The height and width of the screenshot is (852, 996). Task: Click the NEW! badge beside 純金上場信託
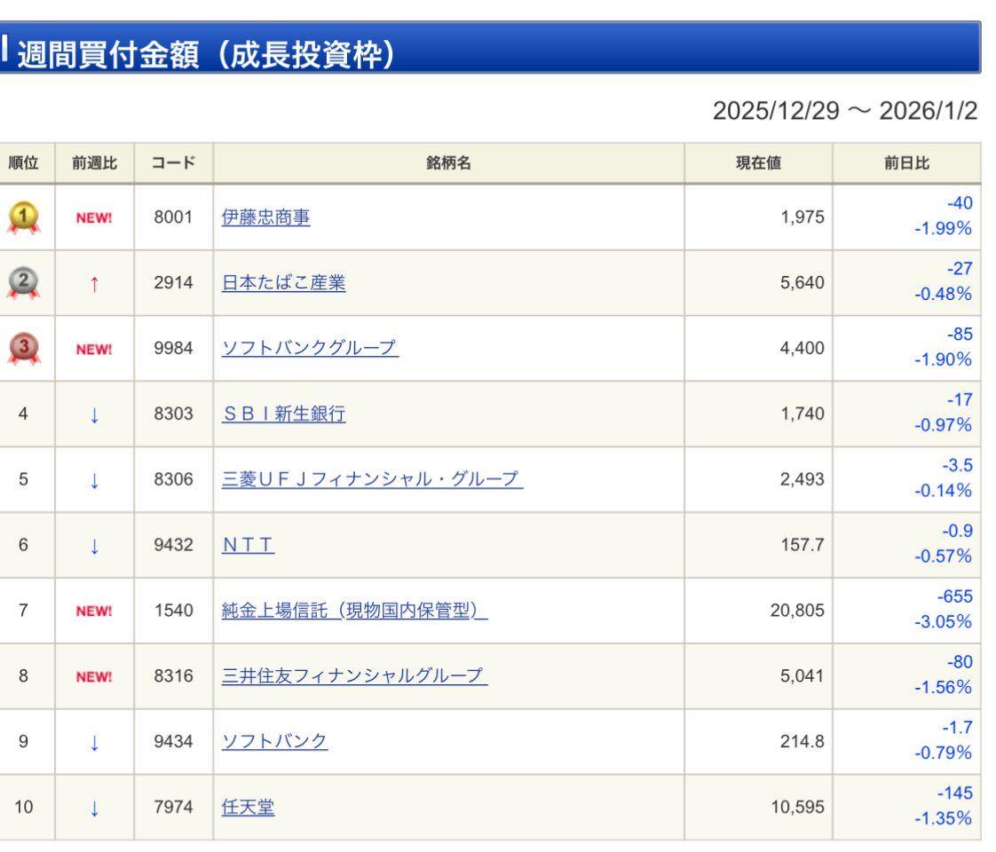[95, 611]
